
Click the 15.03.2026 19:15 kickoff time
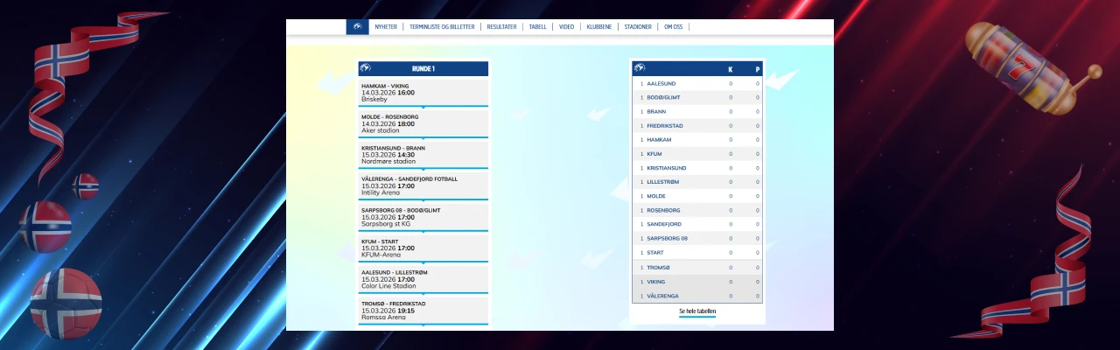388,310
